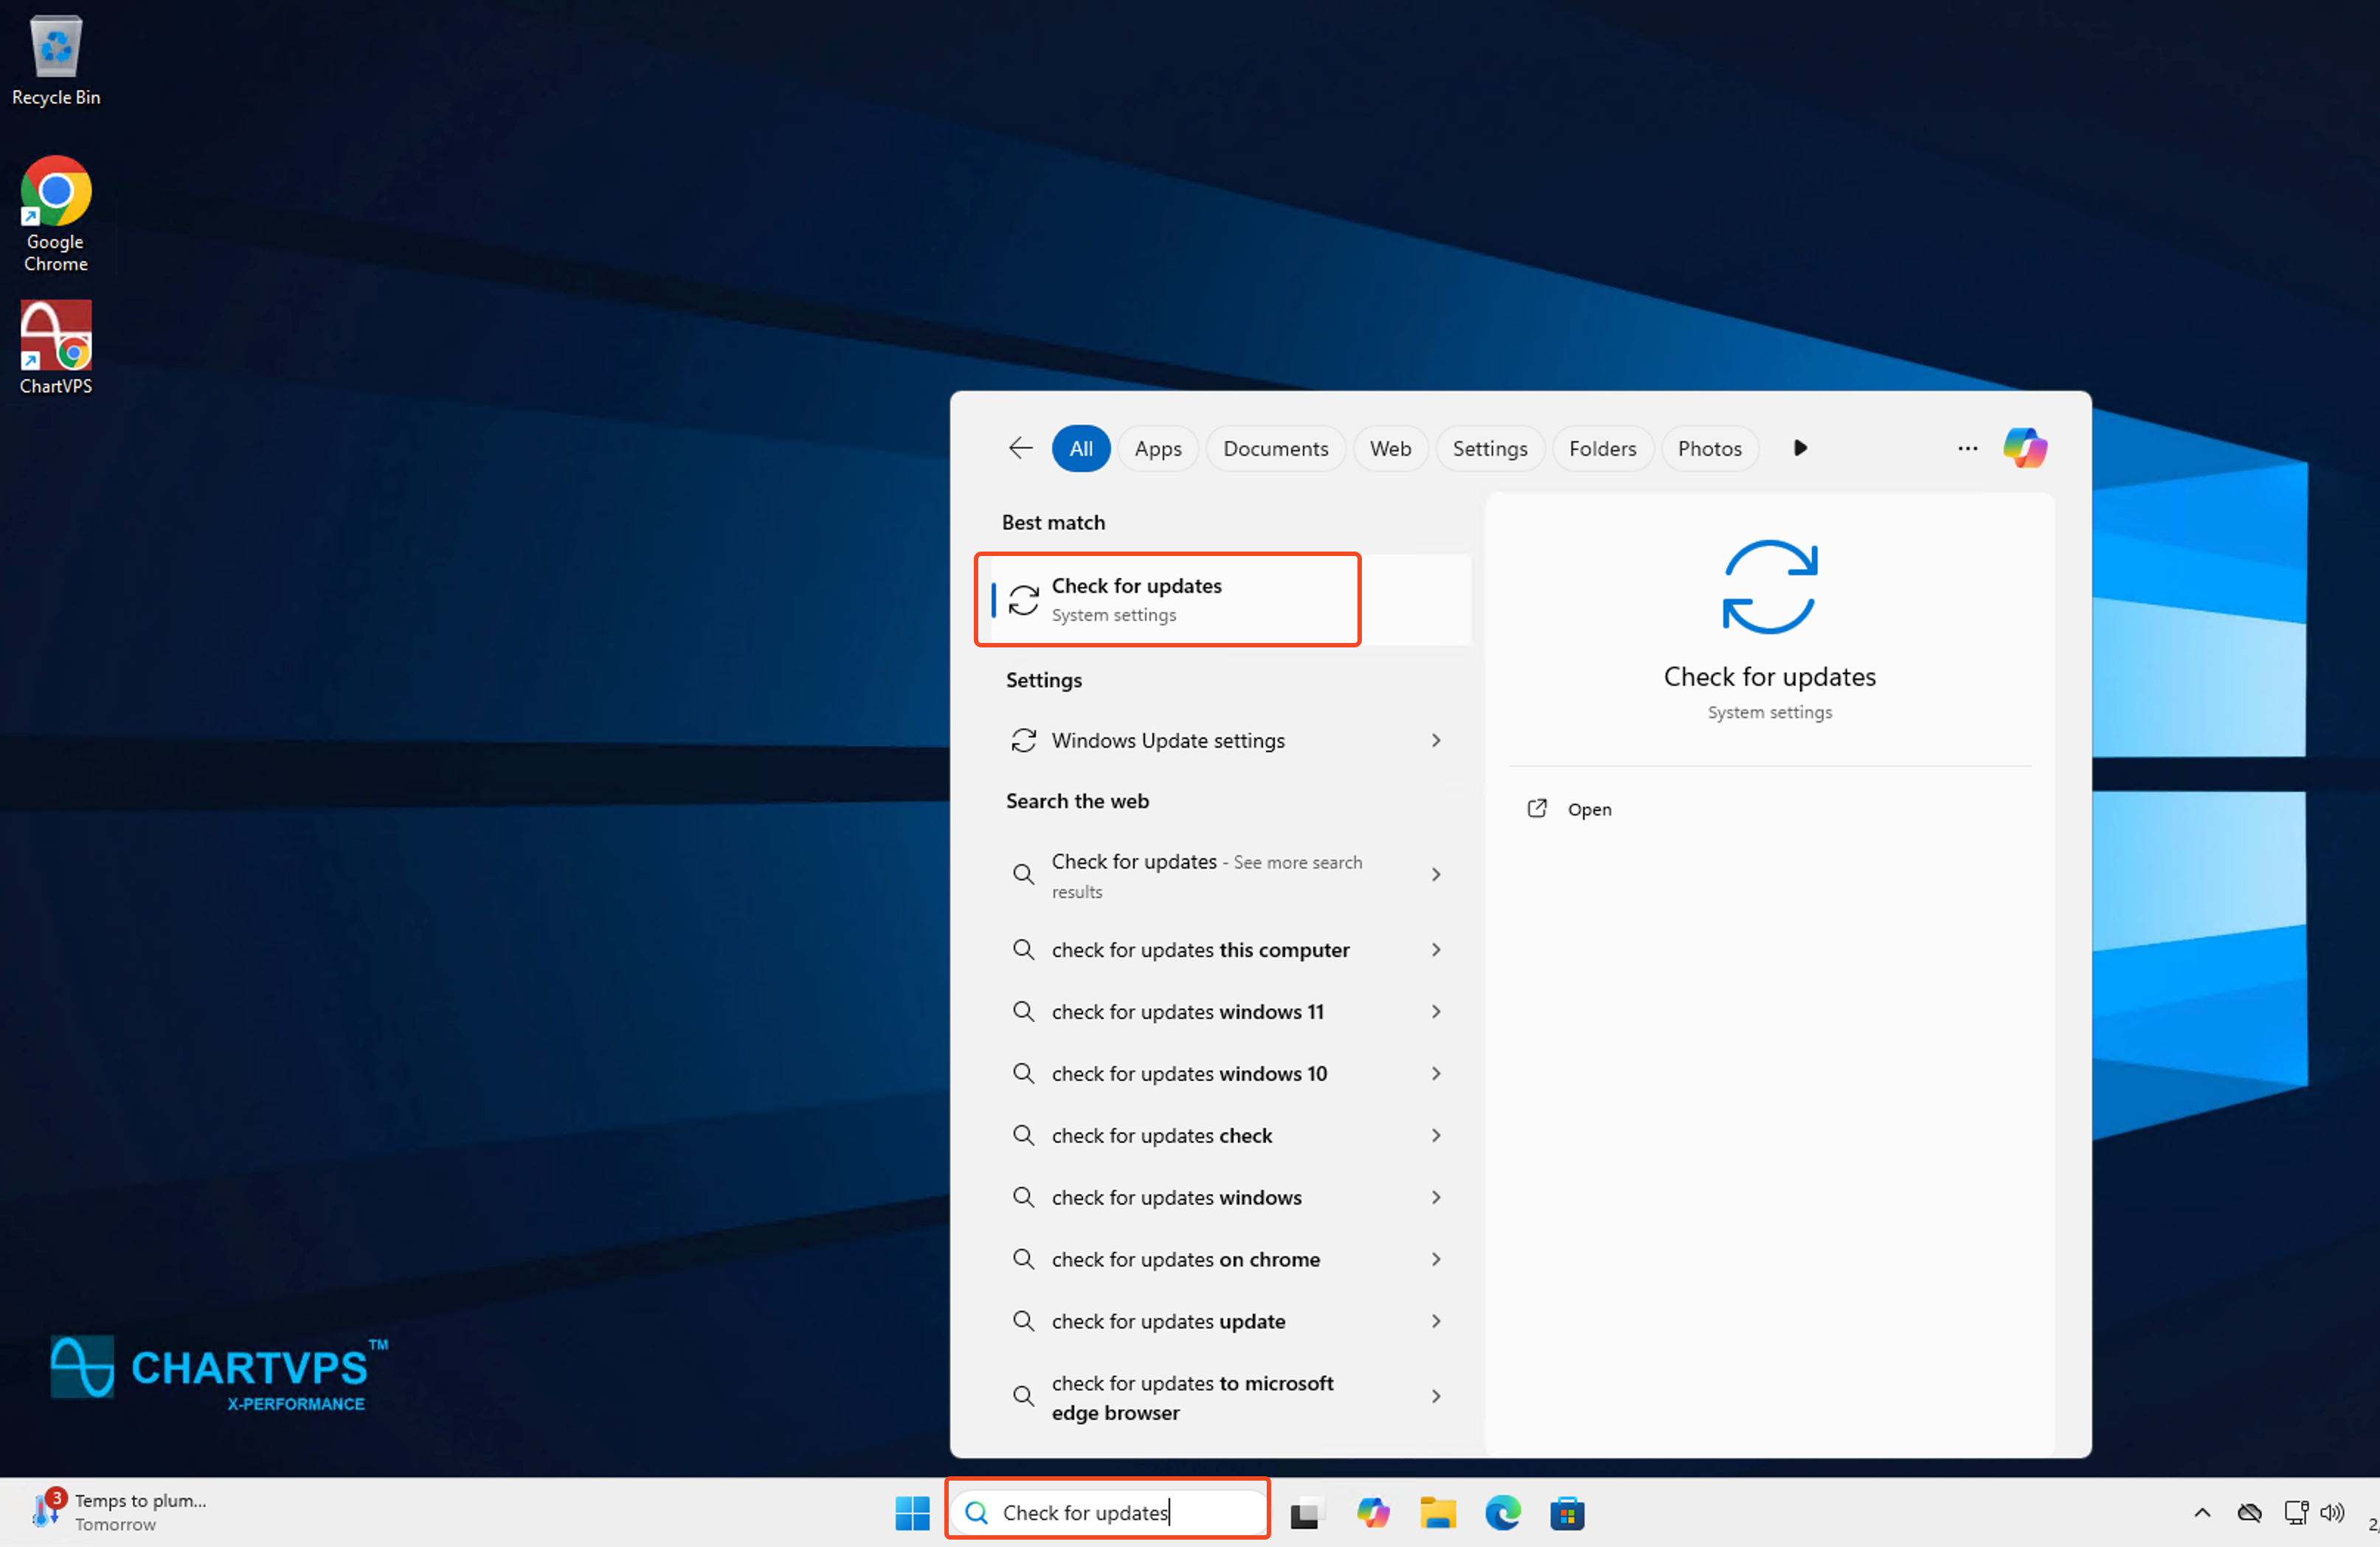Open the Recycle Bin desktop icon
Viewport: 2380px width, 1547px height.
(x=56, y=60)
